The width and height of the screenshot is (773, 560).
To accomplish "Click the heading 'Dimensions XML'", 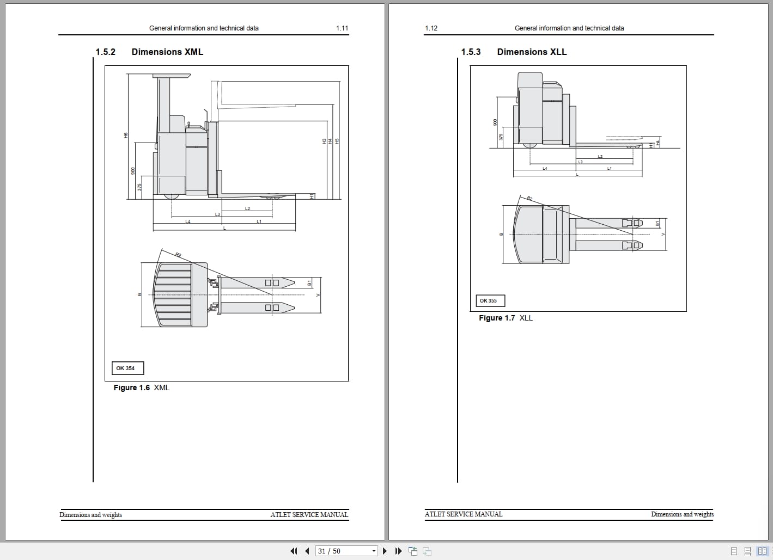I will click(167, 52).
